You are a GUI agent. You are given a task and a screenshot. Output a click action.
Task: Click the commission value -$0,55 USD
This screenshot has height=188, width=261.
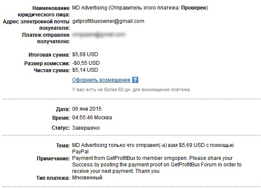[86, 63]
